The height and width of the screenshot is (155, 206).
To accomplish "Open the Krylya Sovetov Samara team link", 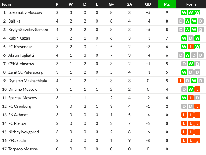I will (28, 30).
